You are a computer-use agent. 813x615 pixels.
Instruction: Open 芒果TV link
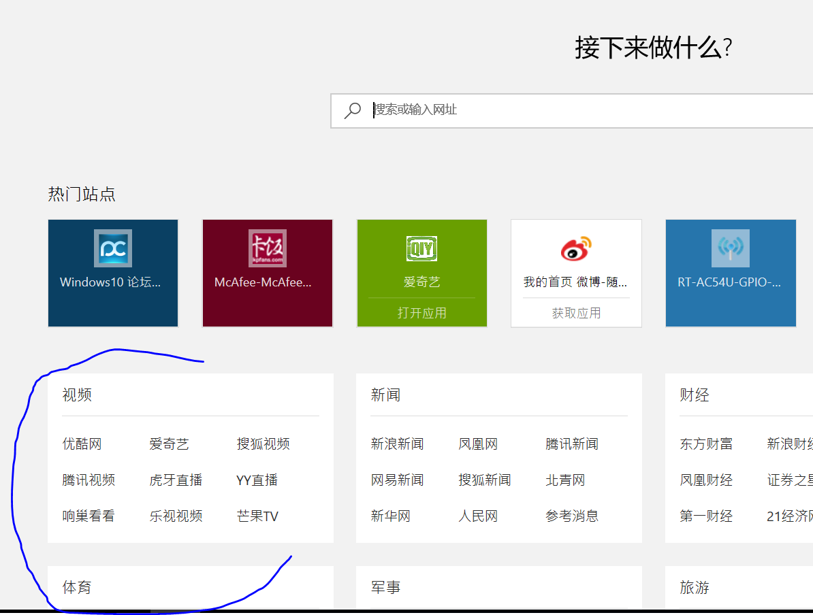coord(257,516)
